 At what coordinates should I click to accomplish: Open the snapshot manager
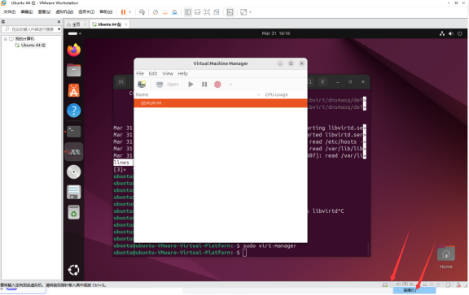(x=174, y=12)
